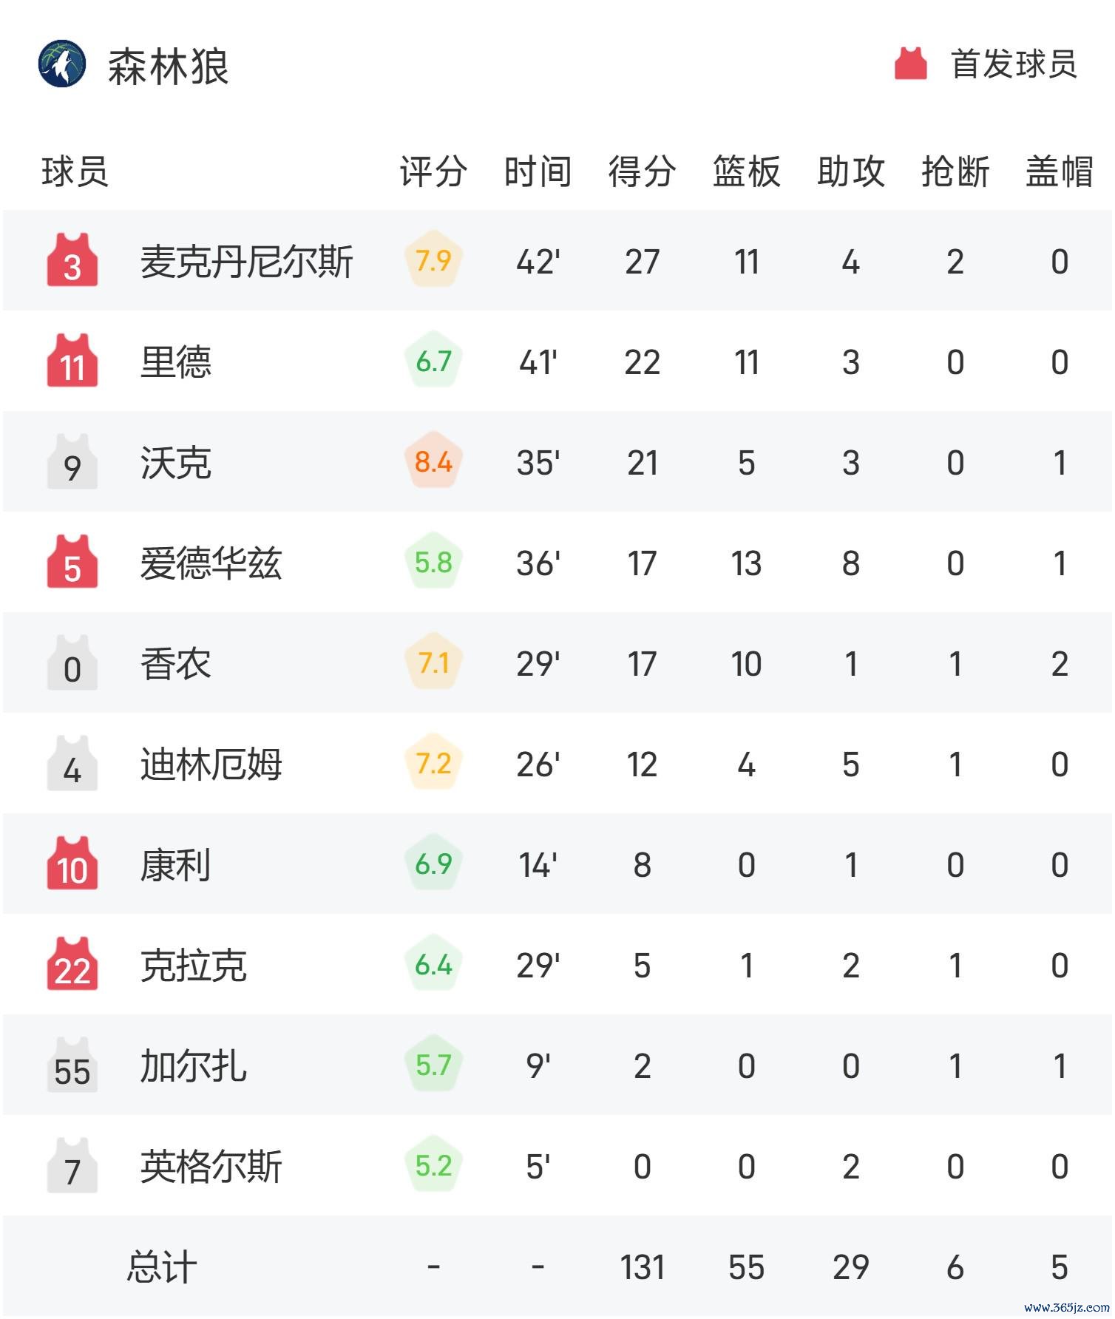Open player 英格尔斯 profile
This screenshot has width=1115, height=1319.
click(211, 1166)
